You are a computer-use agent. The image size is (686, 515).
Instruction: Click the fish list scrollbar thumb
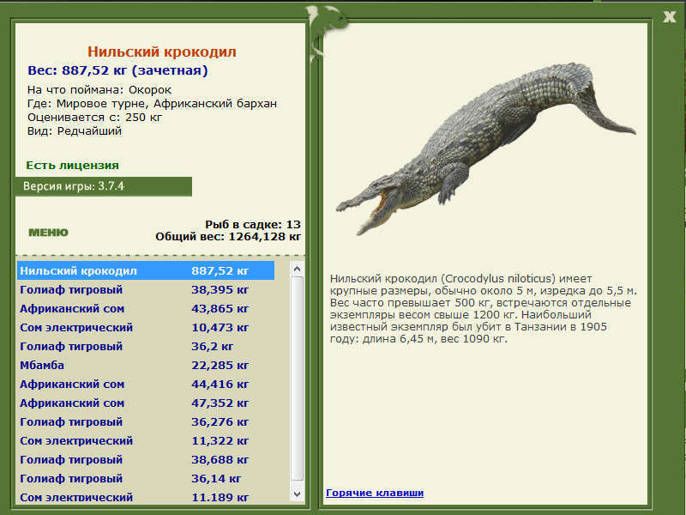coord(297,379)
